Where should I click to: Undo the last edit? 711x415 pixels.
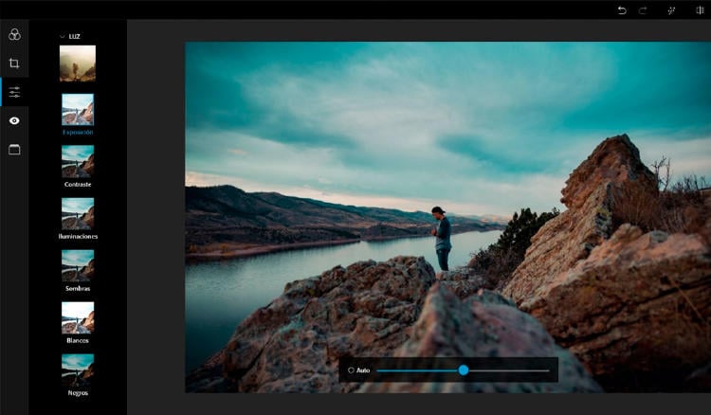click(x=622, y=9)
